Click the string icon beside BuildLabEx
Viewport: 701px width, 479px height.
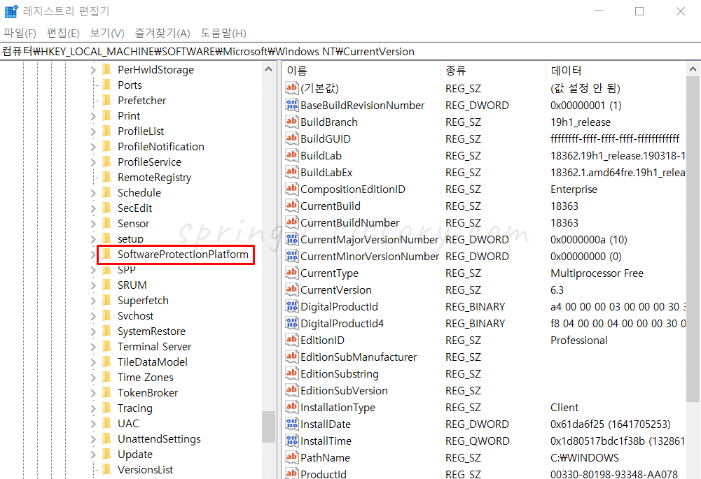(291, 172)
